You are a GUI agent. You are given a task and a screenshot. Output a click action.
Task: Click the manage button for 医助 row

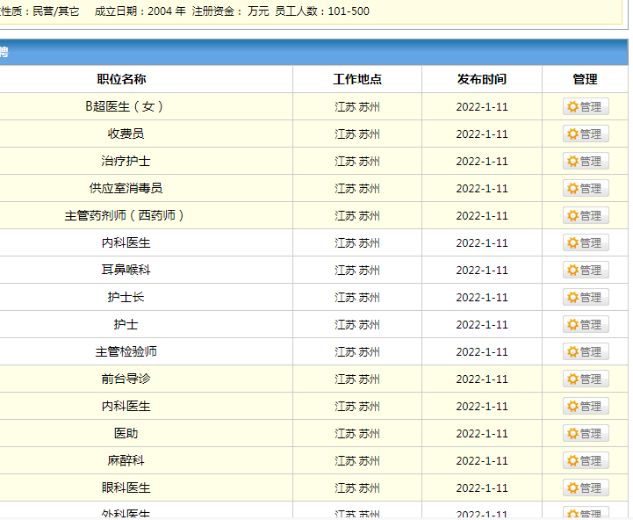[586, 433]
